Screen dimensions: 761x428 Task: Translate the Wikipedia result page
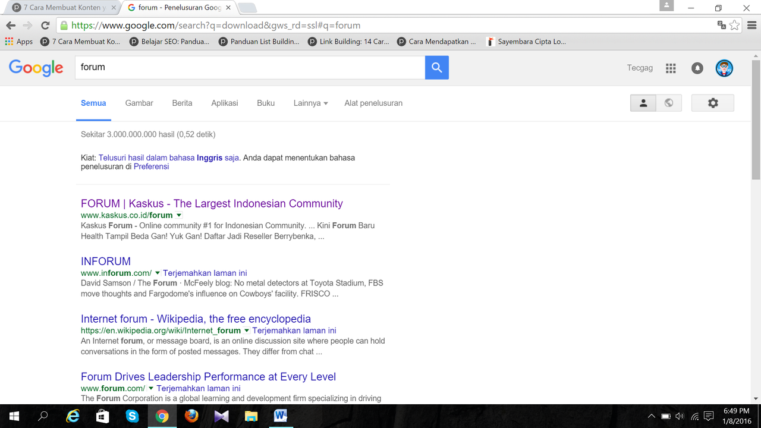pyautogui.click(x=294, y=331)
